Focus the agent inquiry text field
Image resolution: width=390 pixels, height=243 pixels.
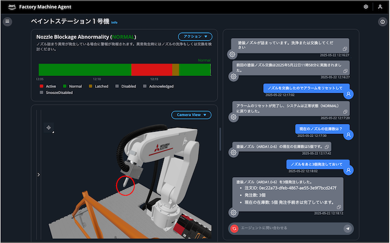[290, 228]
